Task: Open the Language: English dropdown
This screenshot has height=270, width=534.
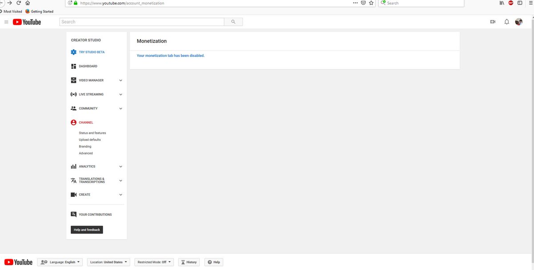Action: pyautogui.click(x=60, y=262)
